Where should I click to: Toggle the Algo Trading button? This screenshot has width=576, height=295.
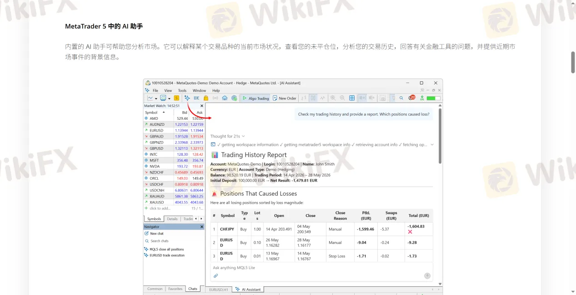pyautogui.click(x=255, y=98)
